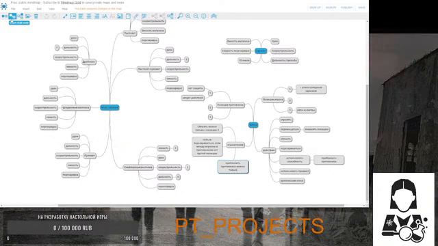Select the 'запрет действий' node
The image size is (438, 246).
(193, 98)
